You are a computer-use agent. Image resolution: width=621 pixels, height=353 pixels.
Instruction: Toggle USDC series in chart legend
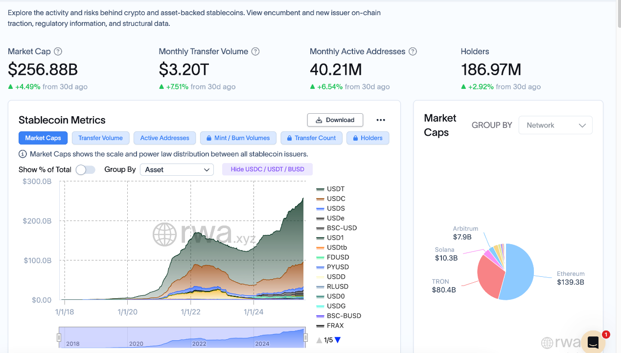click(x=335, y=199)
